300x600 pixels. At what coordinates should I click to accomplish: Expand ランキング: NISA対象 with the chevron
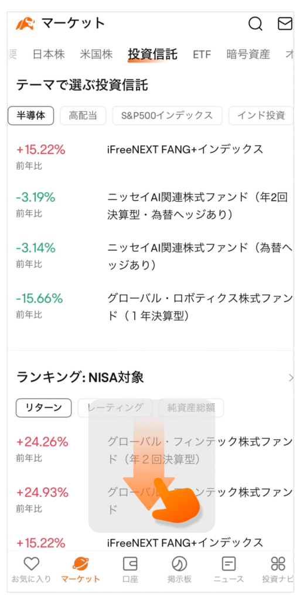[291, 379]
